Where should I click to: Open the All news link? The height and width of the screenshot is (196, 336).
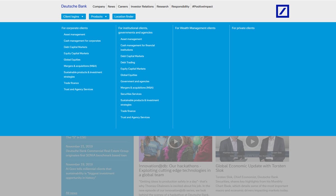71,193
